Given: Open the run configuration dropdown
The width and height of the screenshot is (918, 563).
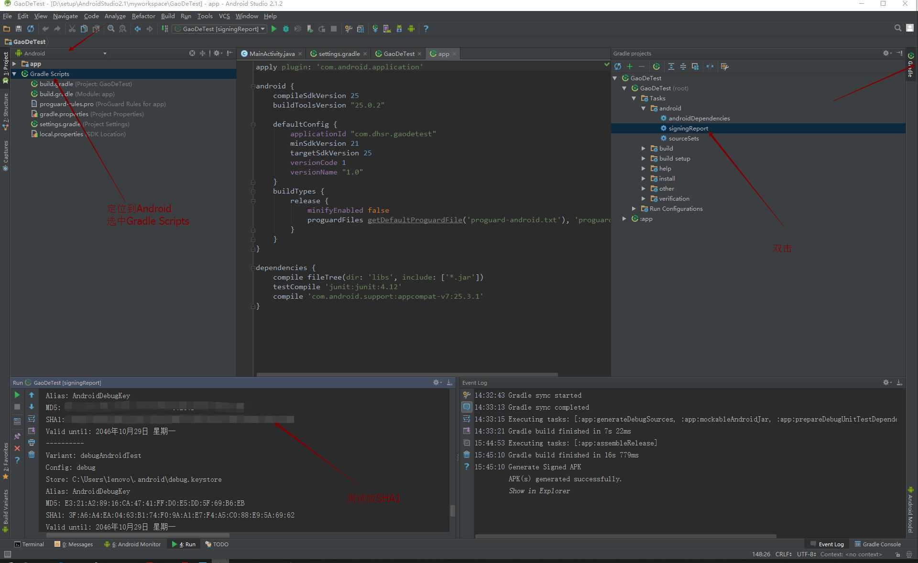Looking at the screenshot, I should coord(220,29).
